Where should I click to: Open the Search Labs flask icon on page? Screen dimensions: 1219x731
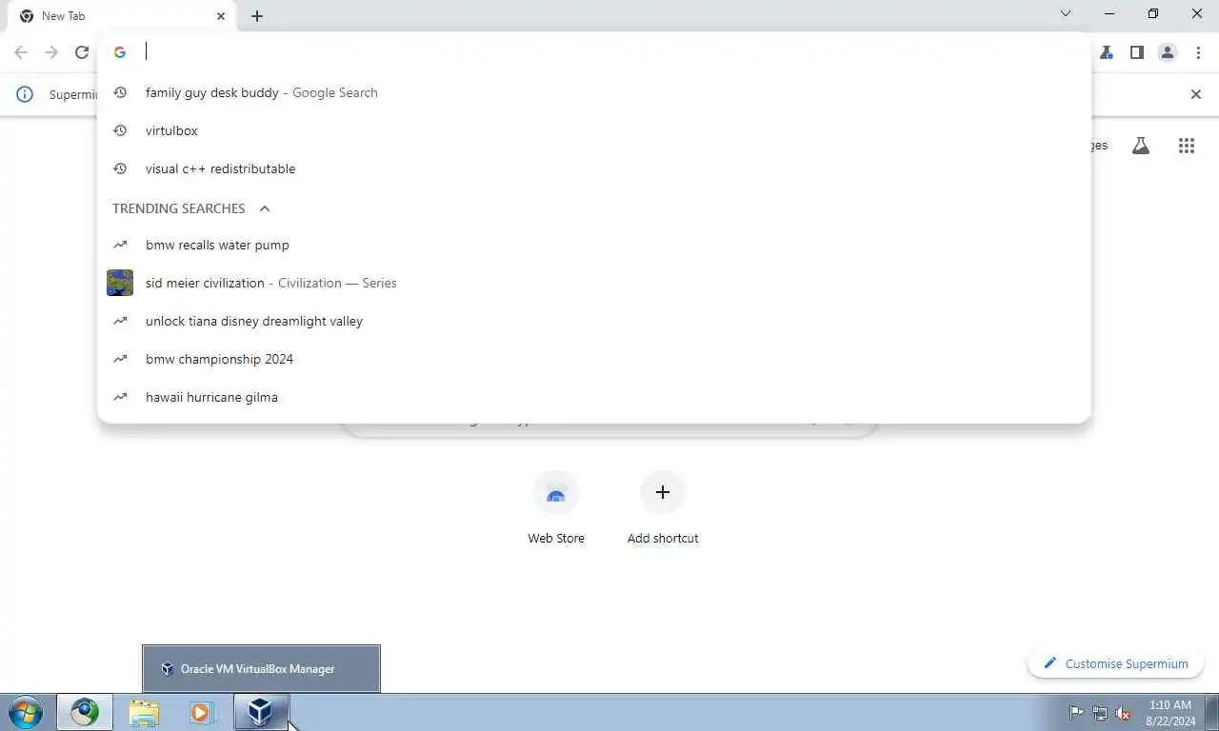[1140, 146]
